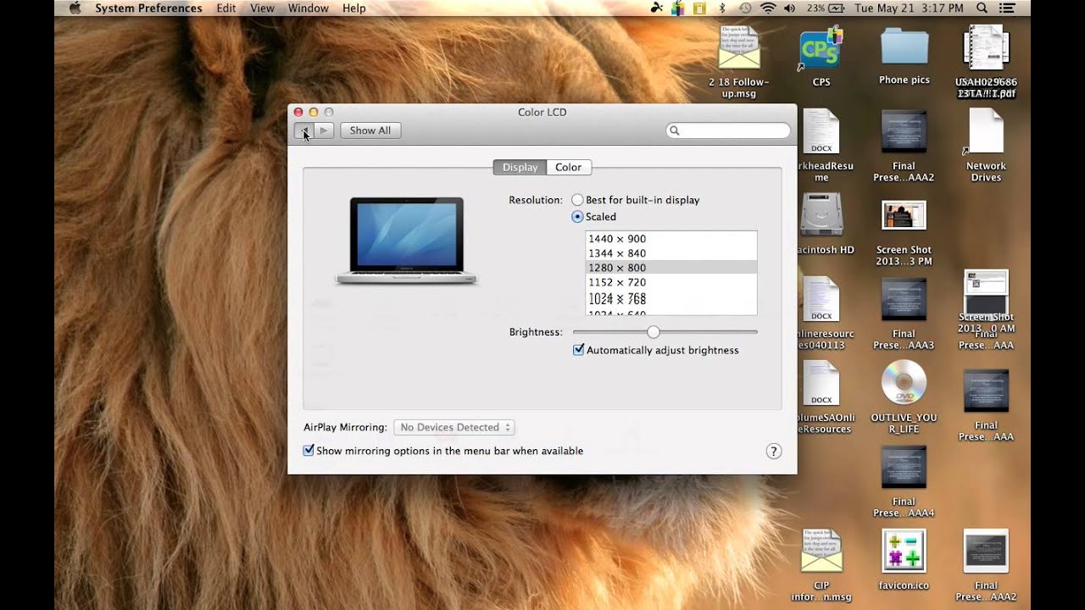Select the Final Prese...AAA3 desktop file
Screen dimensions: 1085x610
coord(904,300)
